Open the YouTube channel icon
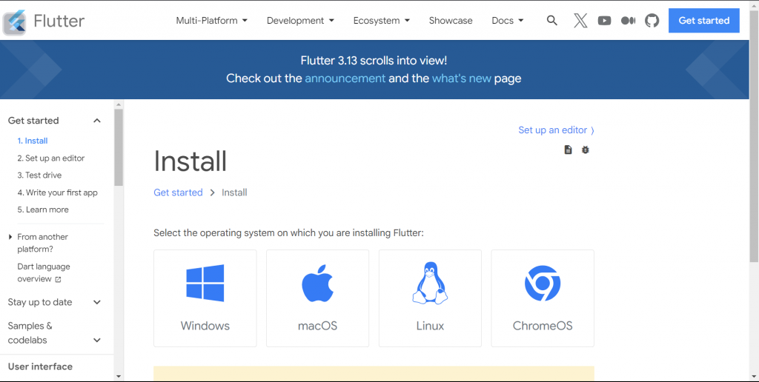759x382 pixels. click(x=604, y=20)
